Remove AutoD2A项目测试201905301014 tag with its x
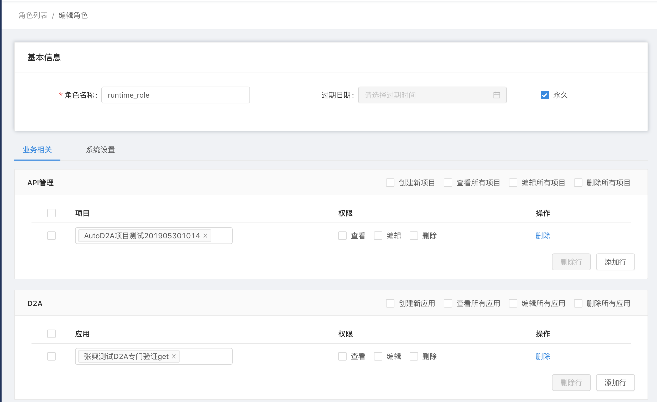This screenshot has height=402, width=657. 205,236
